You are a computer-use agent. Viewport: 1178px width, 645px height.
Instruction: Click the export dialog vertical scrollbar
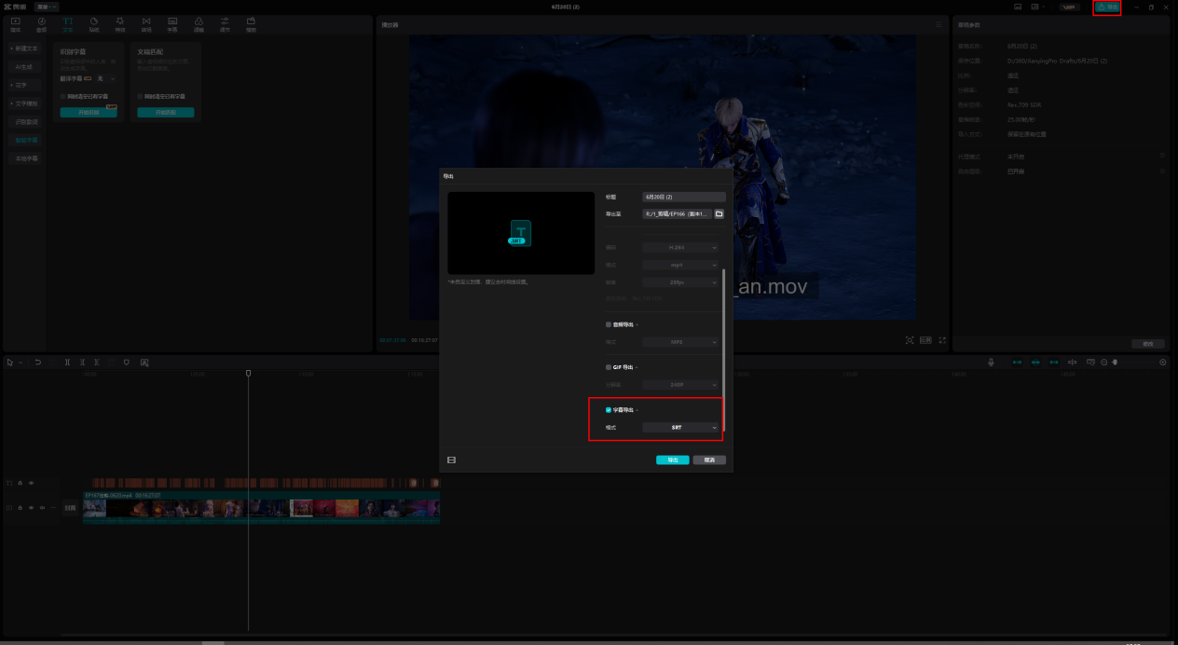723,350
